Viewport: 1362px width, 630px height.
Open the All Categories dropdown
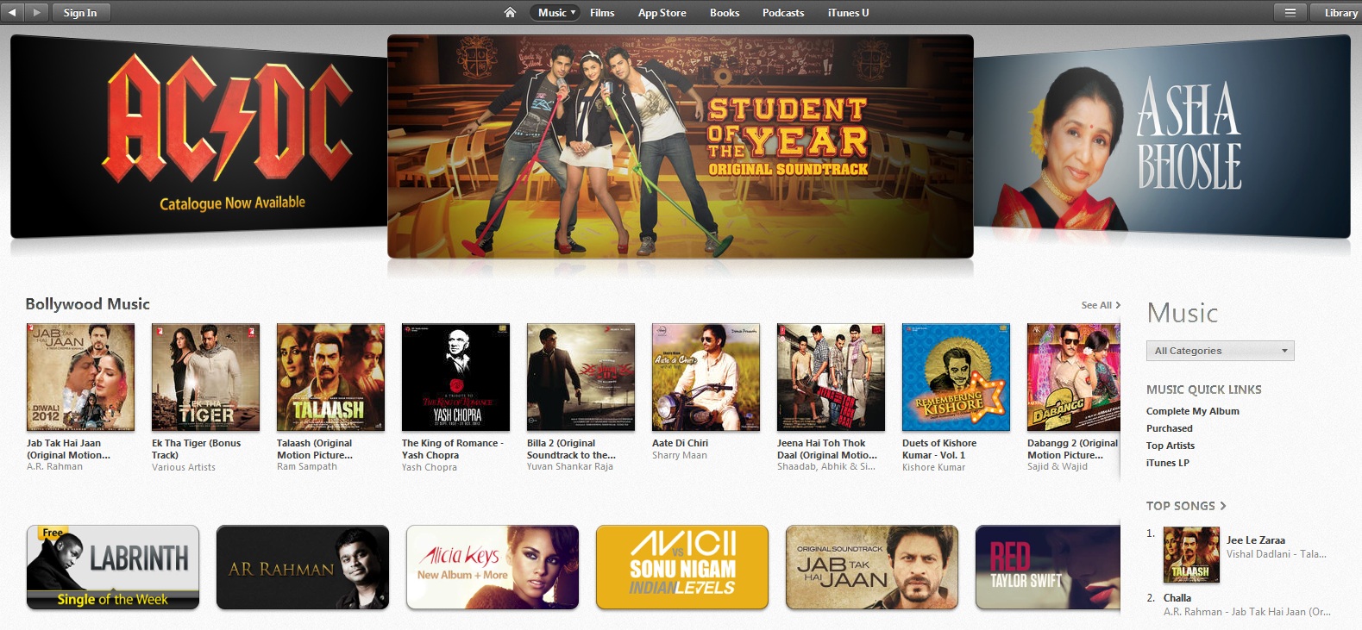click(1220, 351)
